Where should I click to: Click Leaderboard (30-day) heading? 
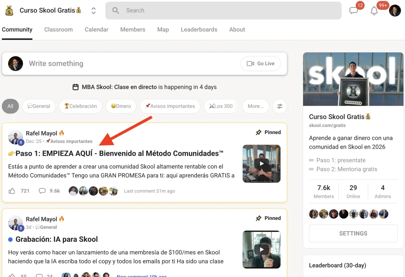[x=337, y=266]
